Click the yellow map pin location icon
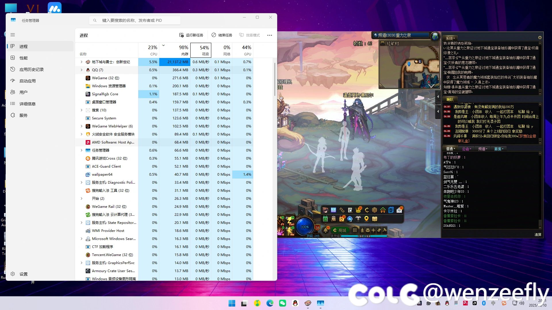Viewport: 552px width, 310px height. (x=366, y=219)
